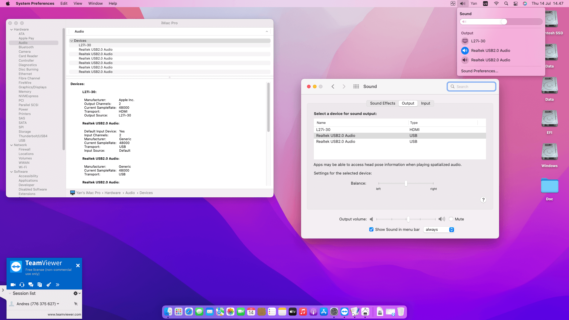Open Podcasts from the Dock
Image resolution: width=569 pixels, height=320 pixels.
coord(313,312)
